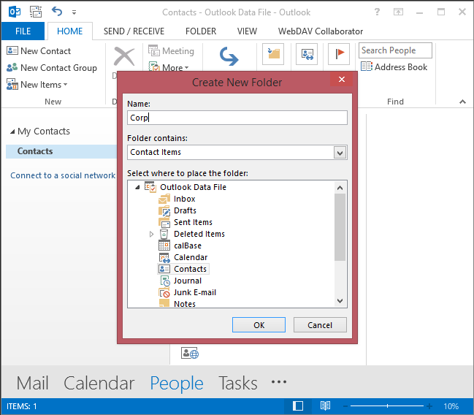Select the Contacts folder in dialog tree

(190, 269)
